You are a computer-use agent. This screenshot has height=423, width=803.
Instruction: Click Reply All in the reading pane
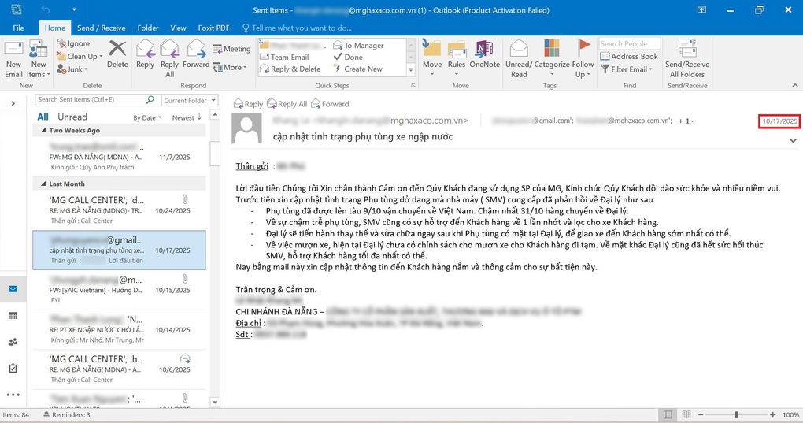coord(287,104)
